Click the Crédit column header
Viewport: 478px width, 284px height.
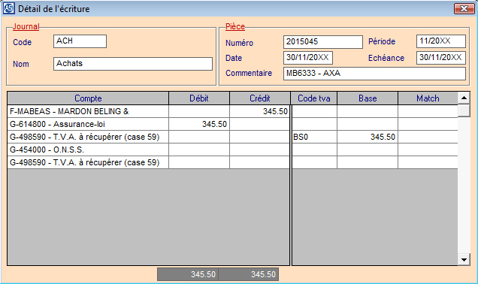260,98
